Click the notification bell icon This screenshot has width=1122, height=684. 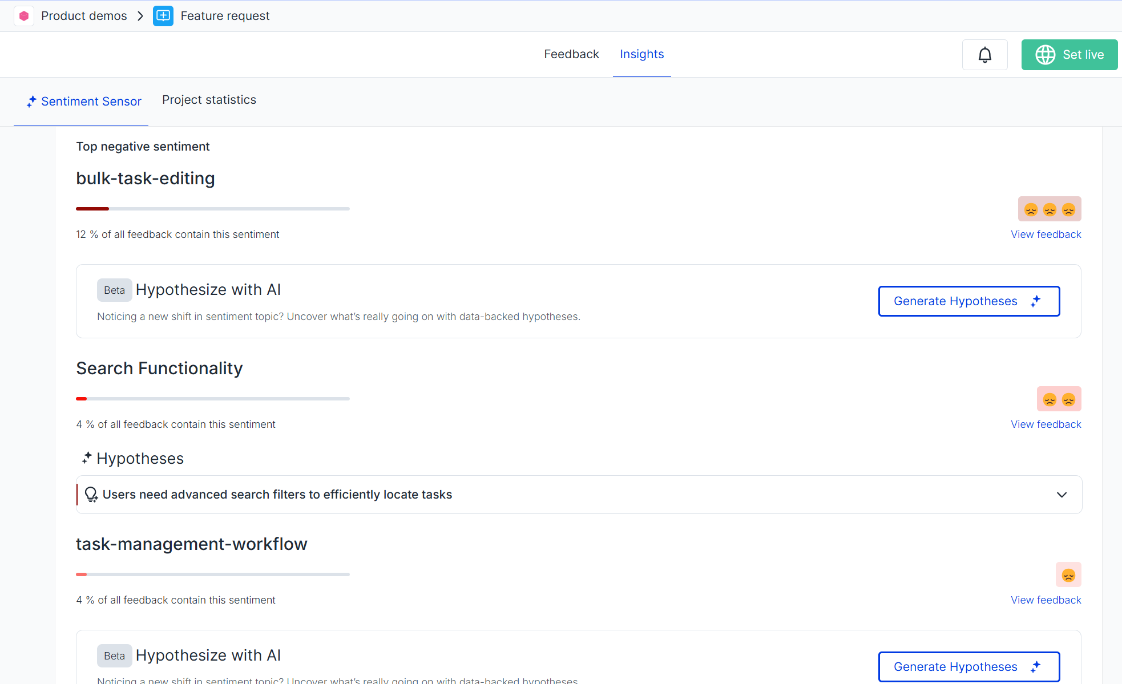click(x=984, y=55)
